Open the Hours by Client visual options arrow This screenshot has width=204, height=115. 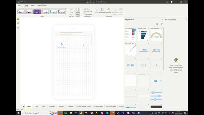149,28
